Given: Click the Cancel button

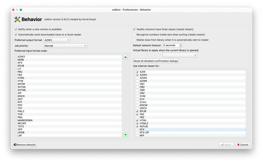Looking at the screenshot, I should pos(243,144).
